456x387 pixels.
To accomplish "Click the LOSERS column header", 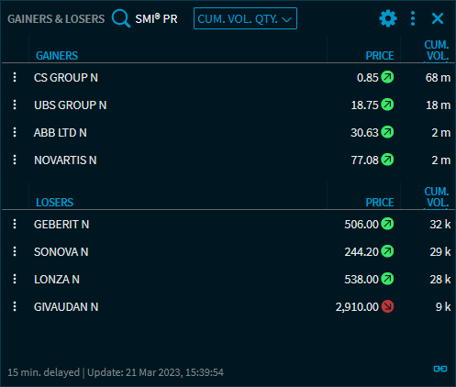I will 54,203.
